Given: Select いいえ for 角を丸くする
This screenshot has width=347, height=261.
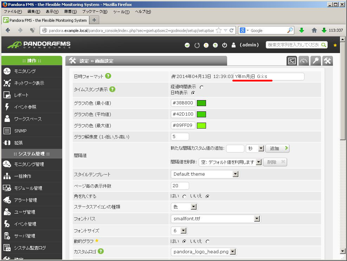Looking at the screenshot, I should coord(207,196).
